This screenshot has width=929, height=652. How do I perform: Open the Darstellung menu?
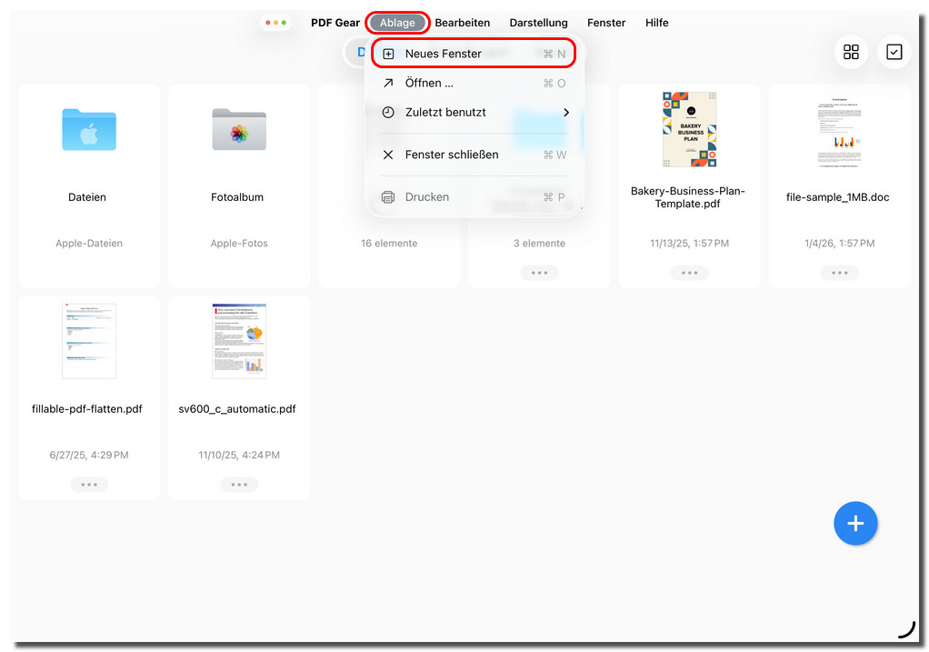[538, 22]
